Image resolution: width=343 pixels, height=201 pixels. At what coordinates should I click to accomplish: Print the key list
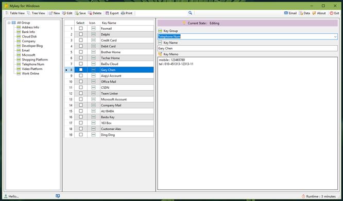127,13
